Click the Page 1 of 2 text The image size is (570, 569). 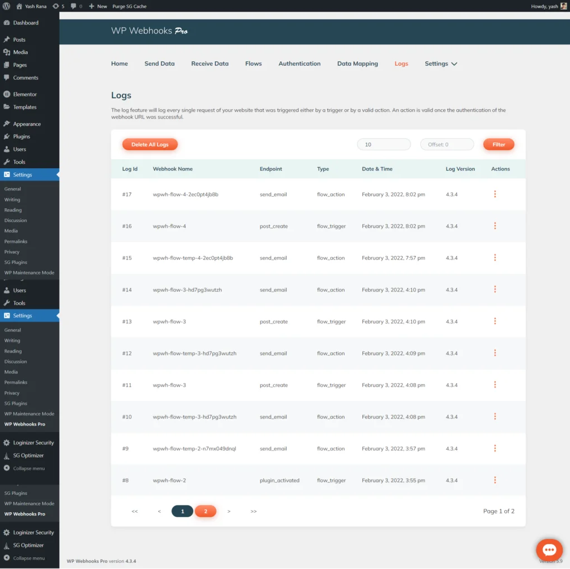pyautogui.click(x=498, y=511)
